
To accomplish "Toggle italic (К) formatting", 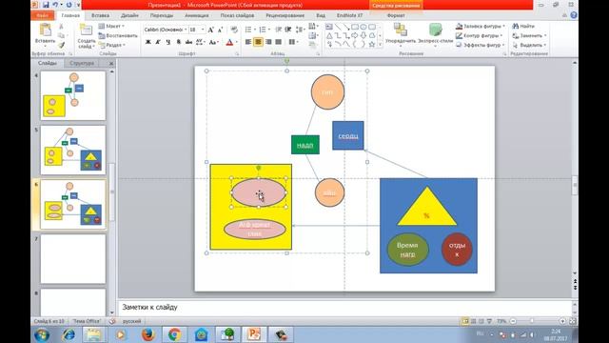I will coord(158,42).
